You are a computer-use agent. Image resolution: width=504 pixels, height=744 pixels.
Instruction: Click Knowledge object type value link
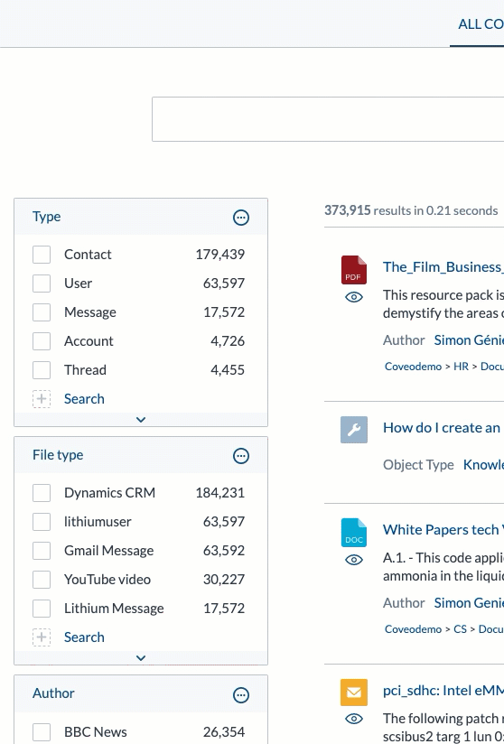pos(483,464)
